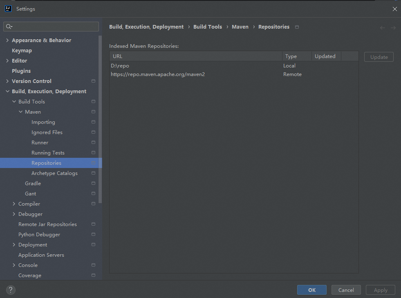Image resolution: width=401 pixels, height=298 pixels.
Task: Click project-level icon beside Gradle
Action: (93, 184)
